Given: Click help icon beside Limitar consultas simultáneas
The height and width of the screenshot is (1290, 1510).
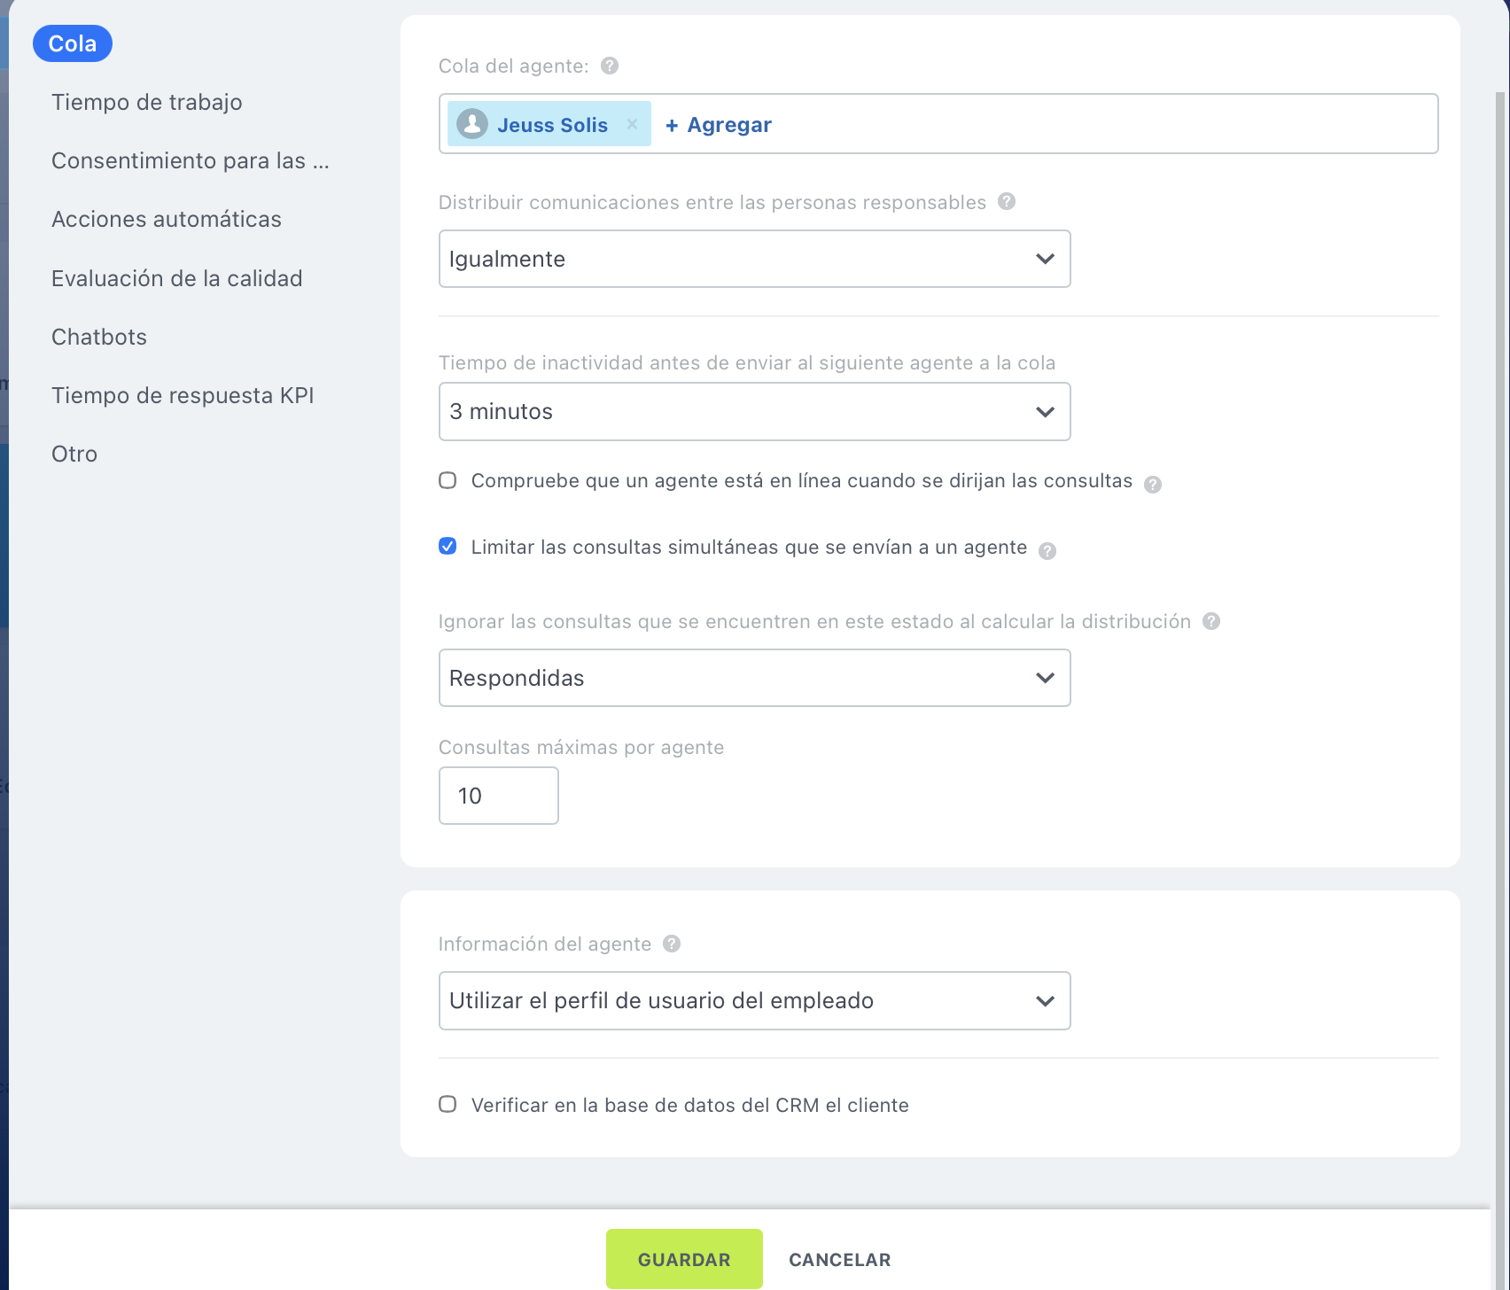Looking at the screenshot, I should pos(1047,551).
